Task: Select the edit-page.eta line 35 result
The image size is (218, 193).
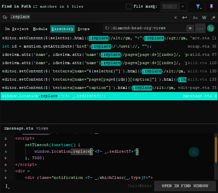Action: (109, 88)
